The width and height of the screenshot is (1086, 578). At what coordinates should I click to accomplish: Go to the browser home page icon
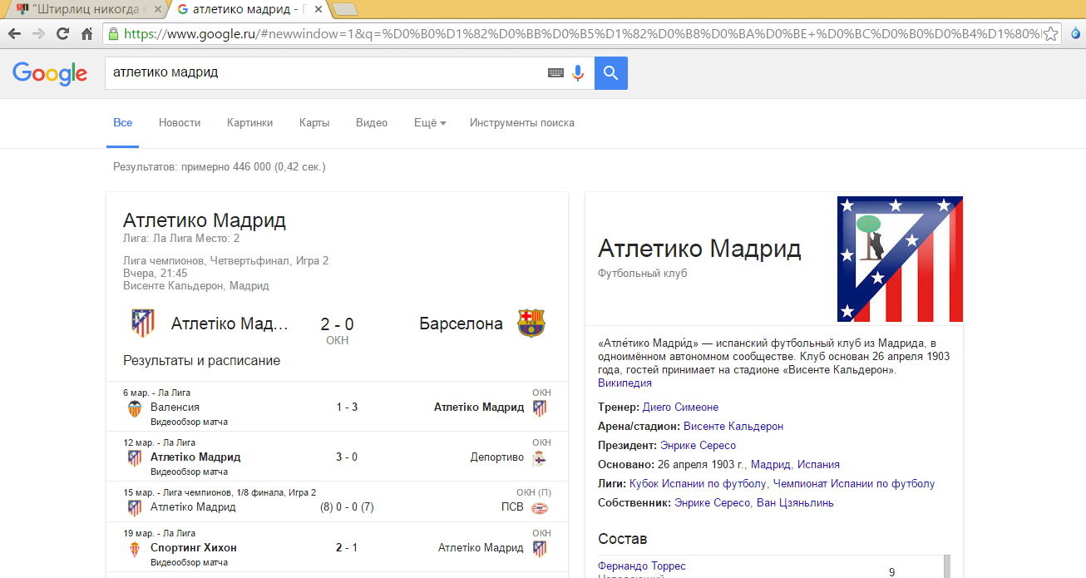pyautogui.click(x=86, y=34)
